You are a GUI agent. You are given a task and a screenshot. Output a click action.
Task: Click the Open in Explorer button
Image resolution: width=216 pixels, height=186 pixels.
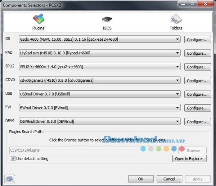pyautogui.click(x=189, y=159)
